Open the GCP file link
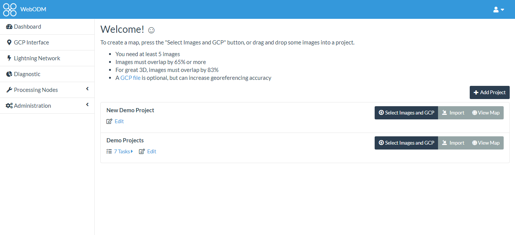515x235 pixels. pos(130,78)
